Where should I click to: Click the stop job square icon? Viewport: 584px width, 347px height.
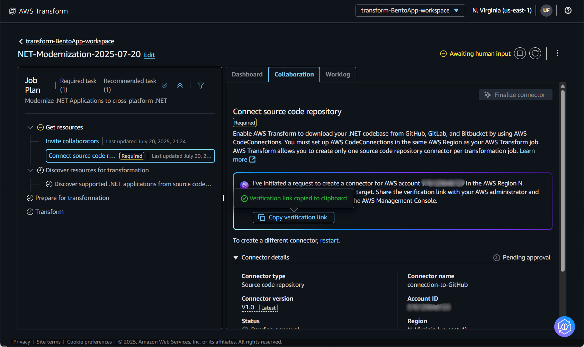coord(520,53)
